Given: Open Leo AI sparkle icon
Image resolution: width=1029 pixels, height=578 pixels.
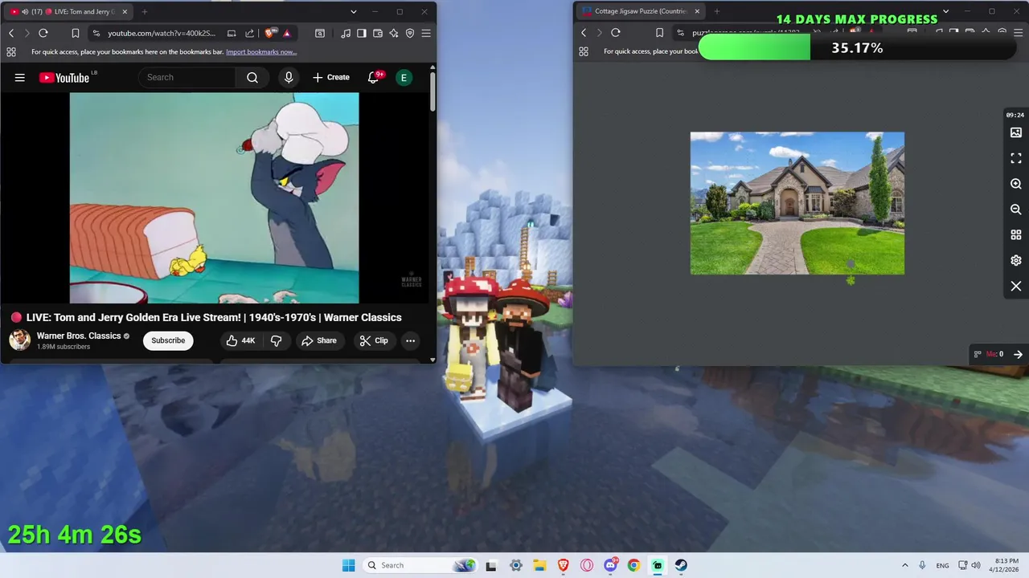Looking at the screenshot, I should click(x=393, y=33).
